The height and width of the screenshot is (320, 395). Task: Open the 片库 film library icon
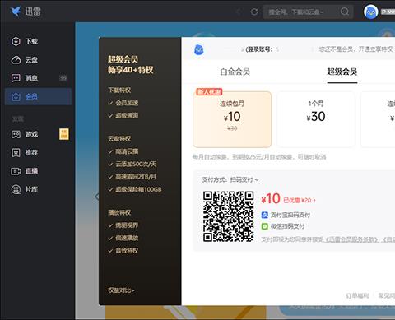click(16, 189)
